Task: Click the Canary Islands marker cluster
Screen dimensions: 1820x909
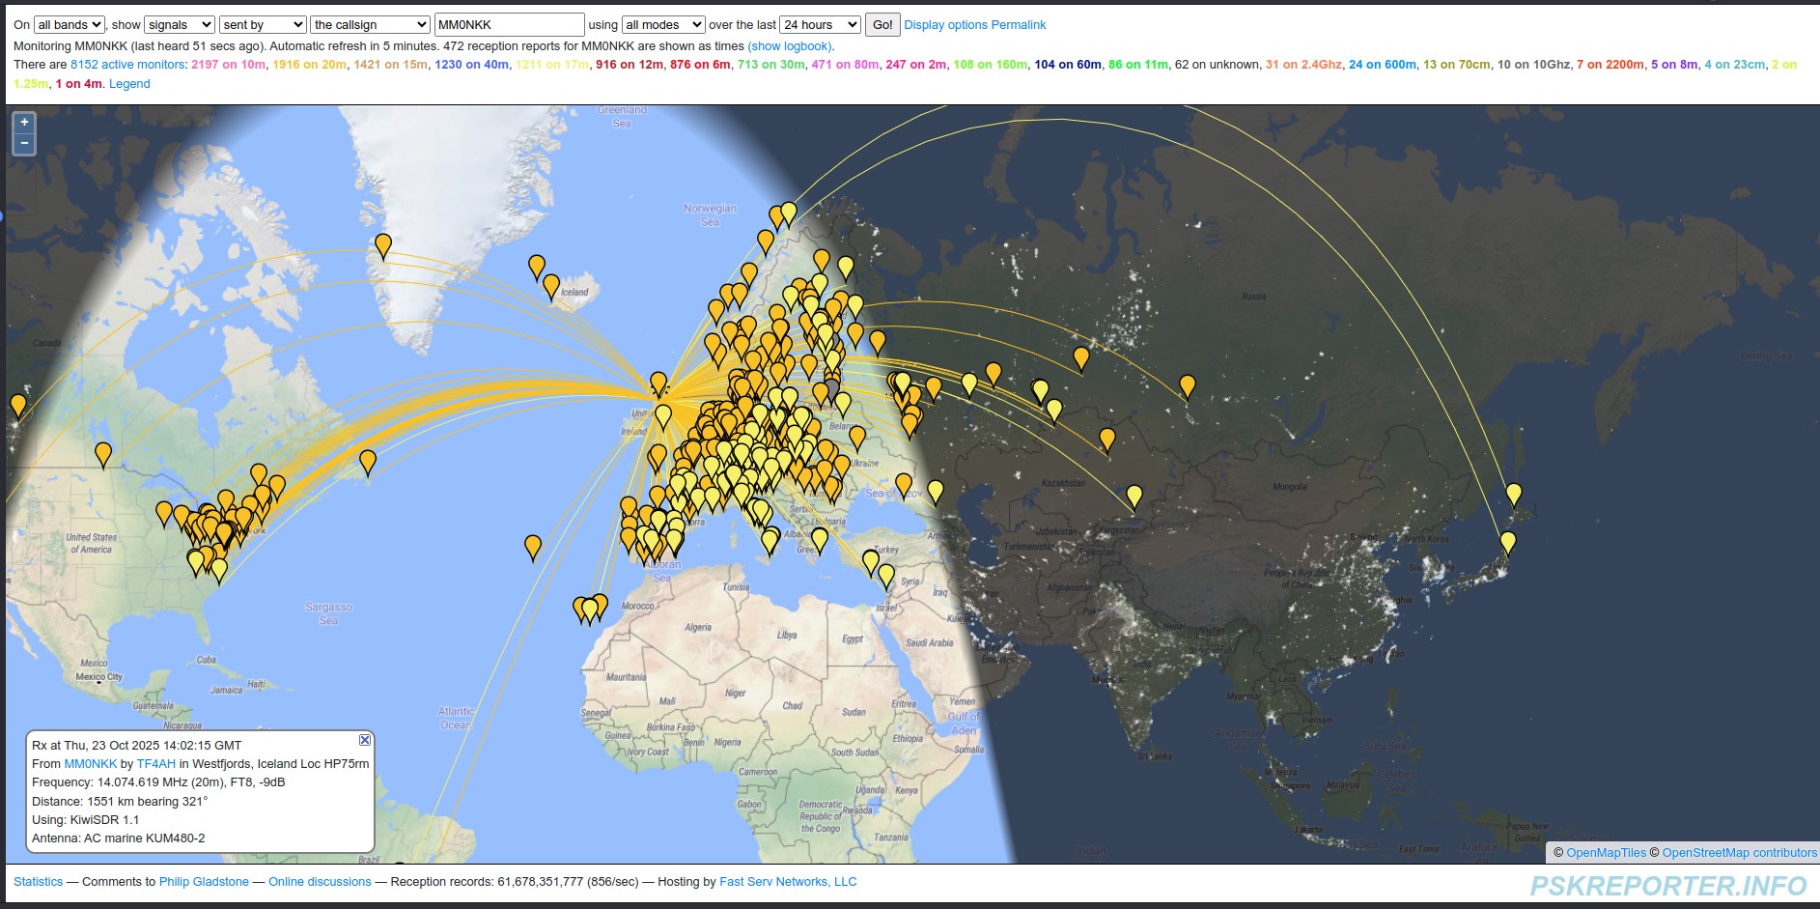Action: point(590,611)
